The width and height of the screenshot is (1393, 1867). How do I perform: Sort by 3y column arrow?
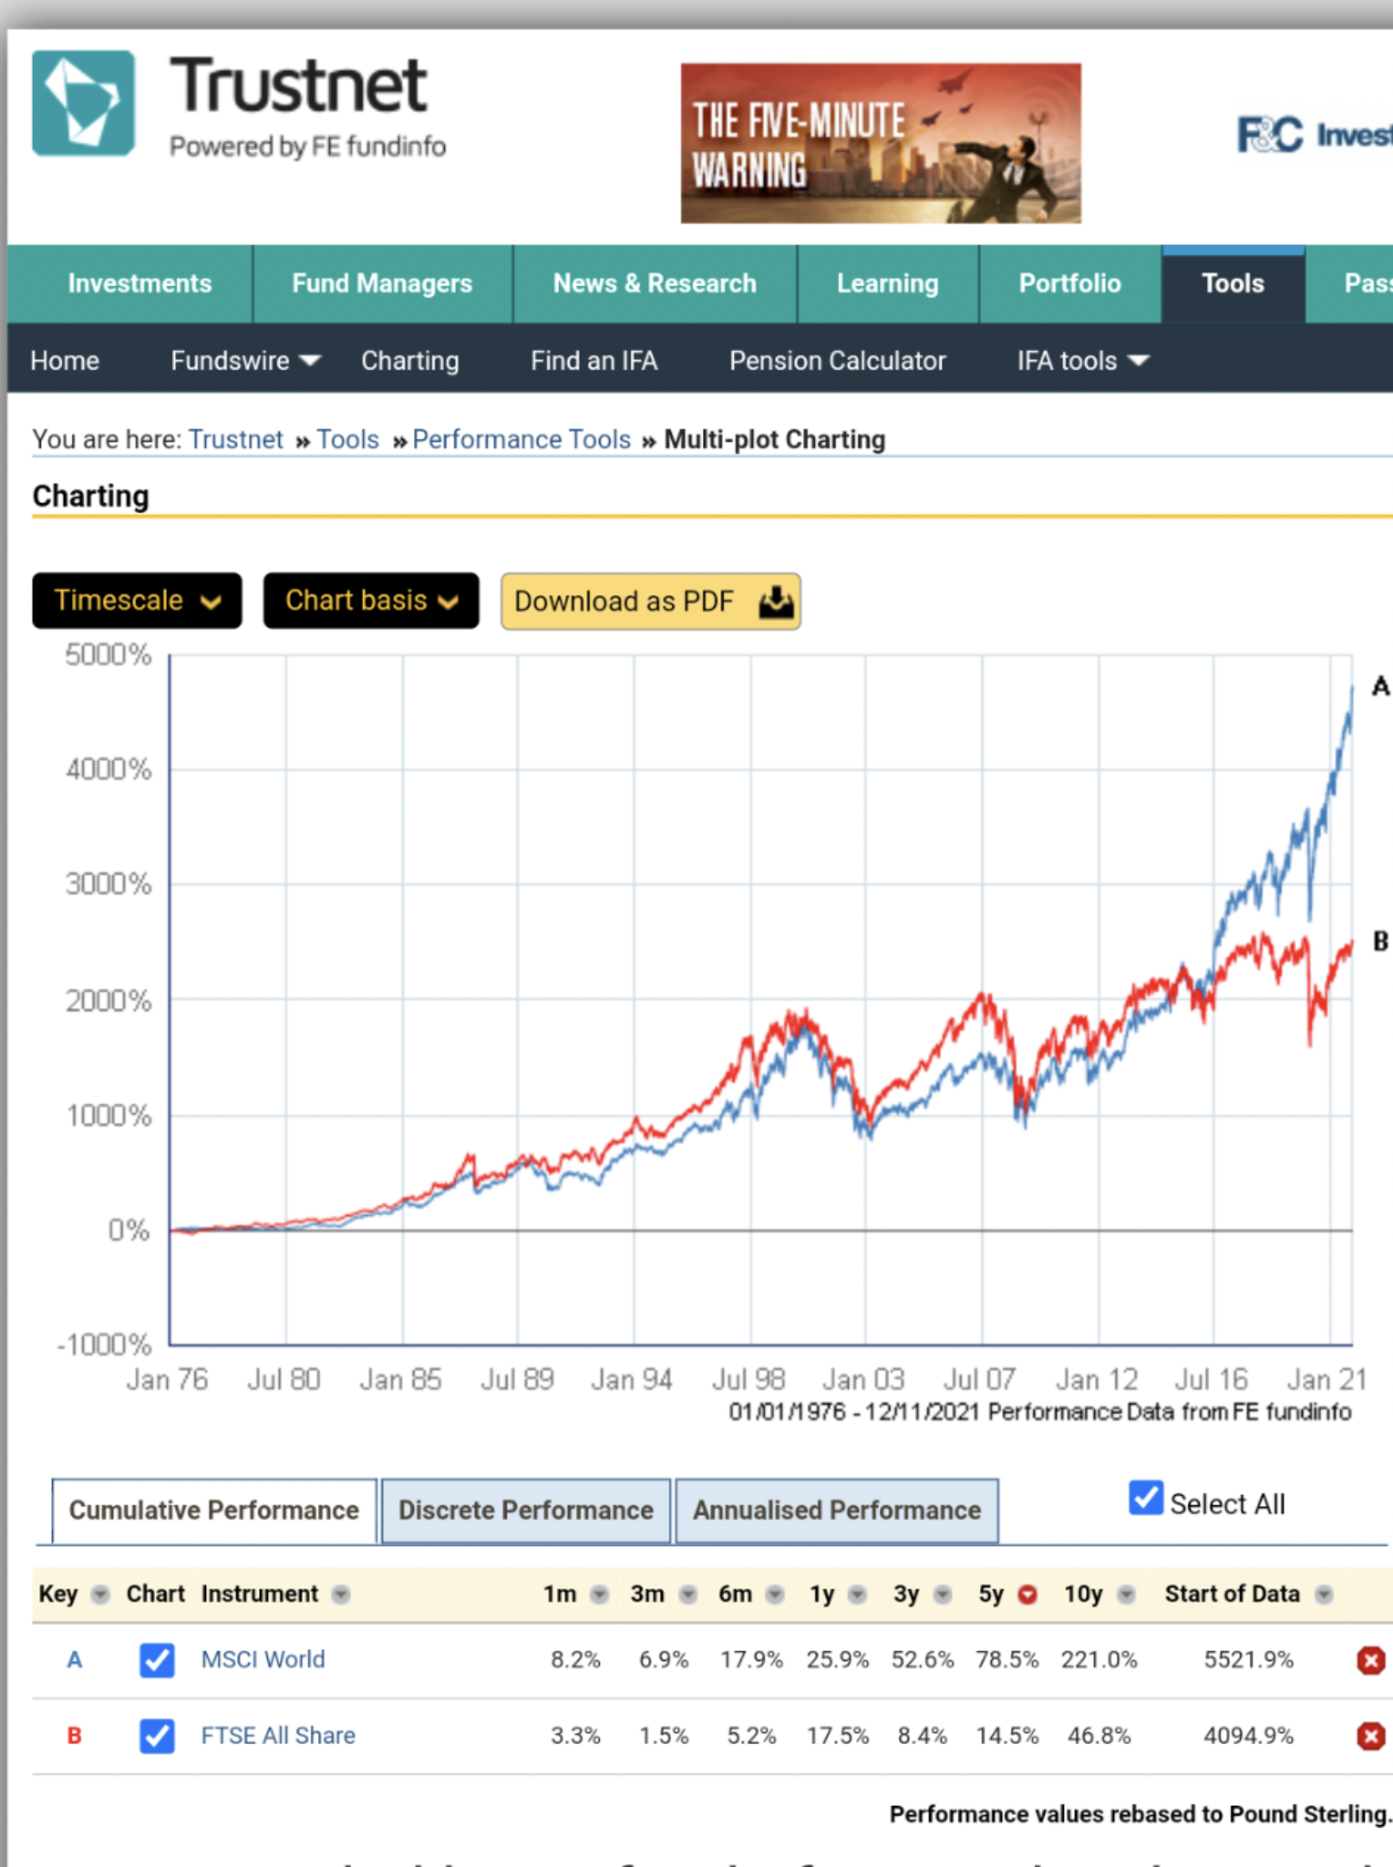click(x=943, y=1594)
